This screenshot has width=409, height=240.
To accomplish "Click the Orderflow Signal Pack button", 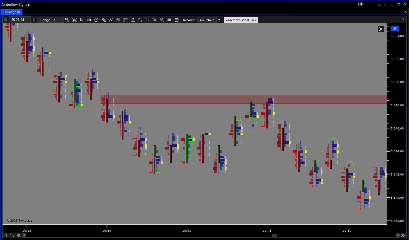I will (x=241, y=20).
